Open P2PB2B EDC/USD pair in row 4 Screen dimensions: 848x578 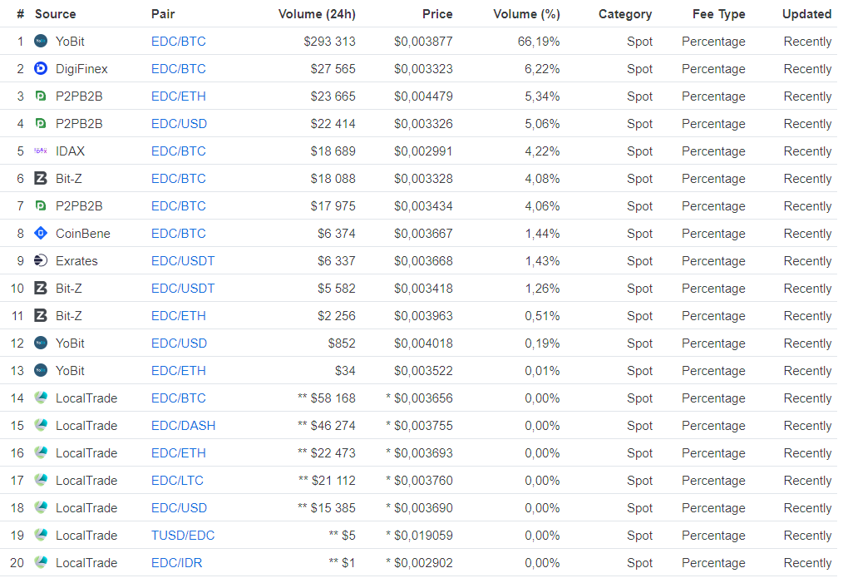179,124
